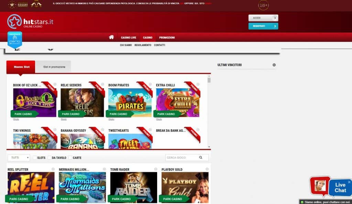The height and width of the screenshot is (204, 352).
Task: Click the Pari Opportunità certification badge
Action: (15, 39)
